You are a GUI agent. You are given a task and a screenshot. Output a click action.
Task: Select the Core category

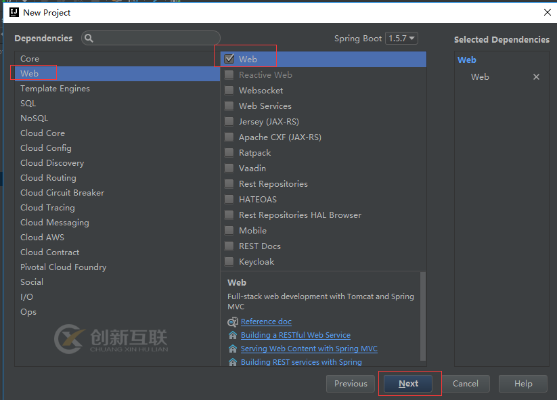117,59
